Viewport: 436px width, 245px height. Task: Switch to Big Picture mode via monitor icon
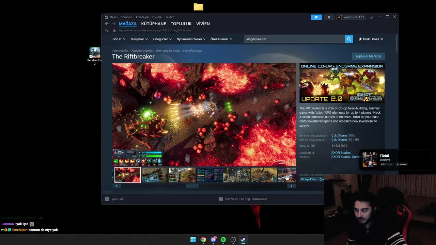point(371,17)
